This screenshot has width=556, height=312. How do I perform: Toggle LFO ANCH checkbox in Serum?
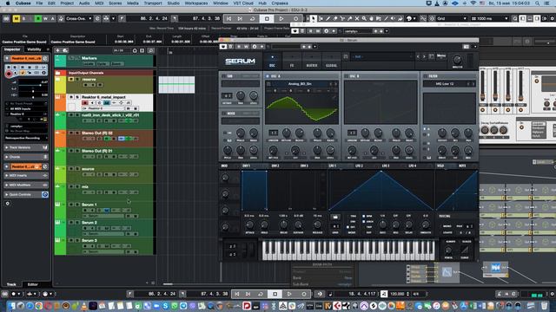(363, 222)
